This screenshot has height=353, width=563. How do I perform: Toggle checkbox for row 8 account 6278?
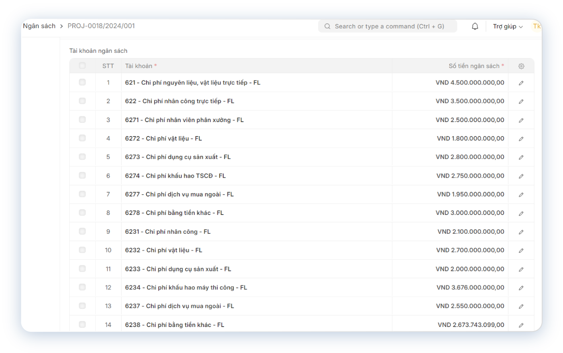click(82, 213)
